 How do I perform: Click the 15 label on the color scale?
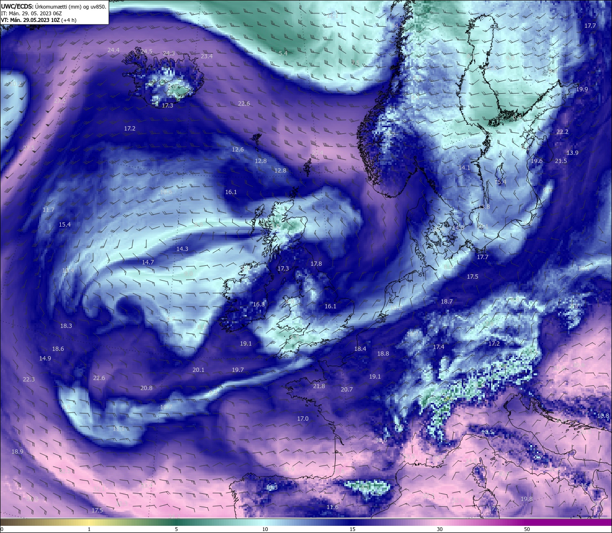coord(352,529)
